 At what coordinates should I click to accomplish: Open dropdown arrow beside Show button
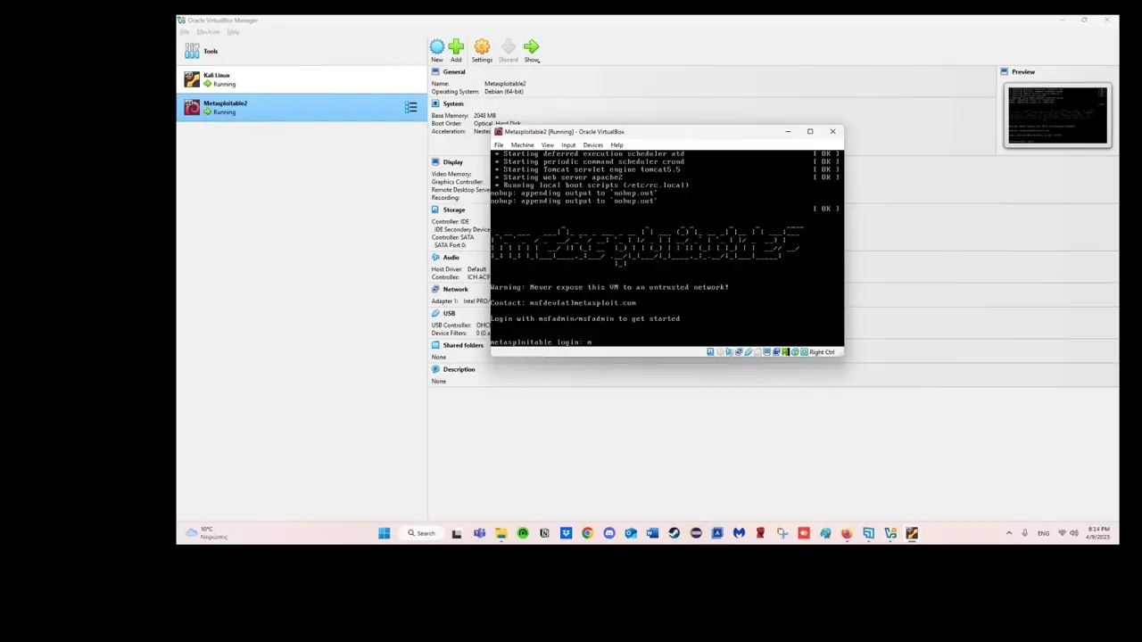point(539,60)
